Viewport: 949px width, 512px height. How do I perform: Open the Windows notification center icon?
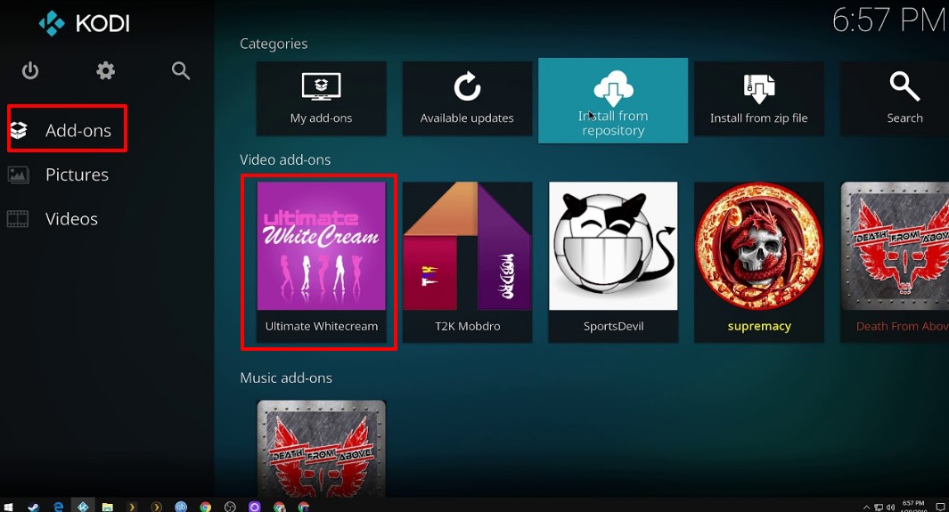pos(940,507)
